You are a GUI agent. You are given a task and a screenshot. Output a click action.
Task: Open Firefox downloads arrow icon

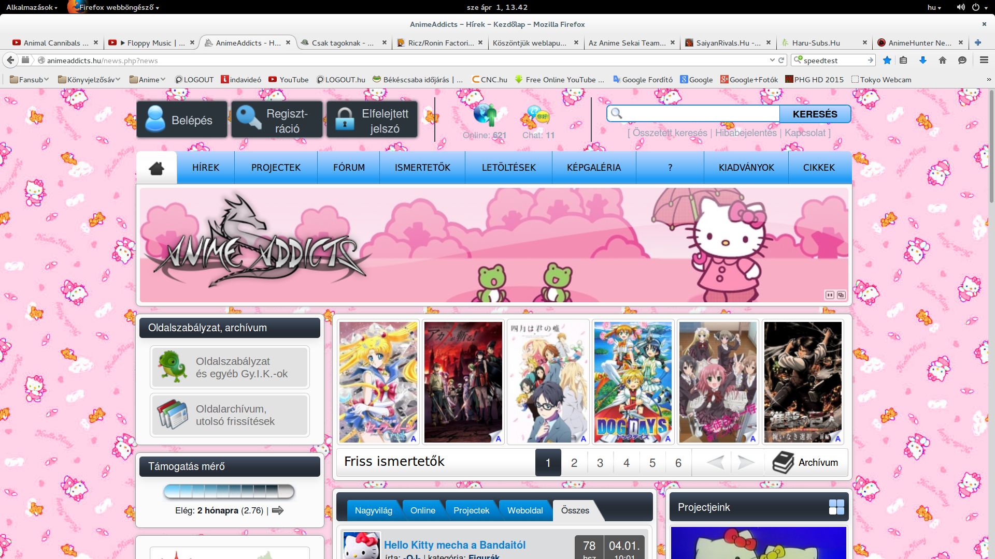tap(923, 61)
